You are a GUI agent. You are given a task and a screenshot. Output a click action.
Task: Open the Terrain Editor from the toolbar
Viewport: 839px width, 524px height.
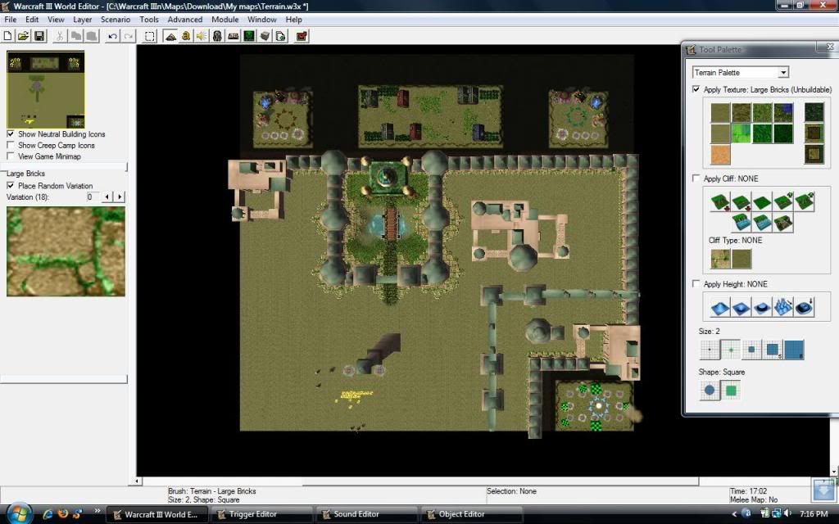pos(170,36)
